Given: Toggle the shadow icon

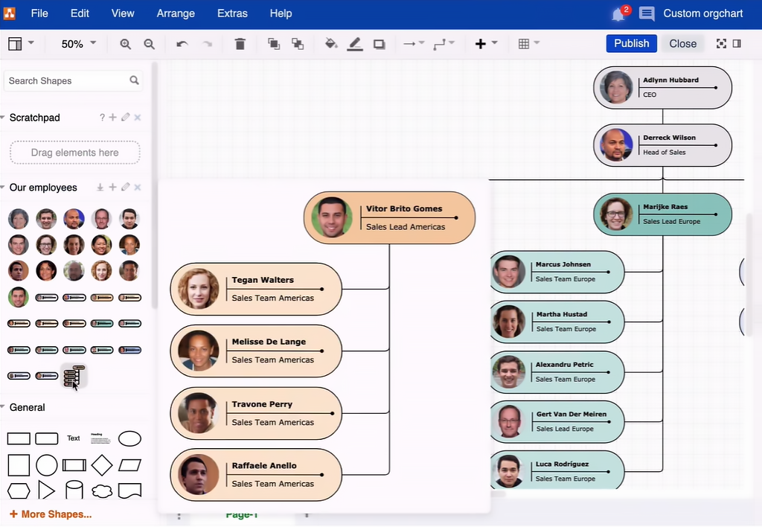Looking at the screenshot, I should [x=379, y=44].
